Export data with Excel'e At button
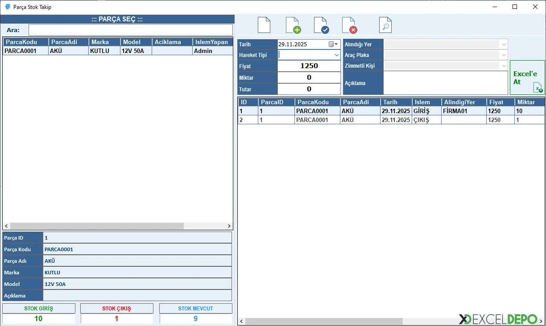Screen dimensions: 546x326 click(x=527, y=77)
